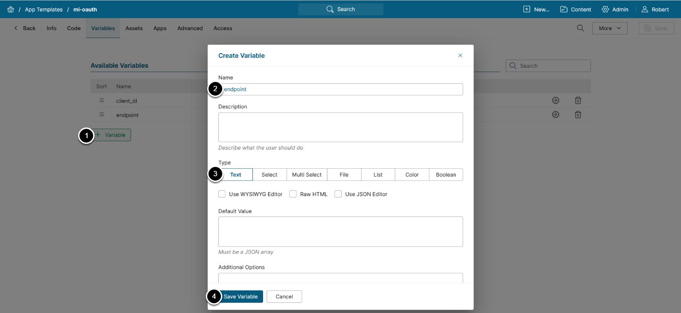Screen dimensions: 681x313
Task: Choose the List variable type
Action: click(x=378, y=175)
